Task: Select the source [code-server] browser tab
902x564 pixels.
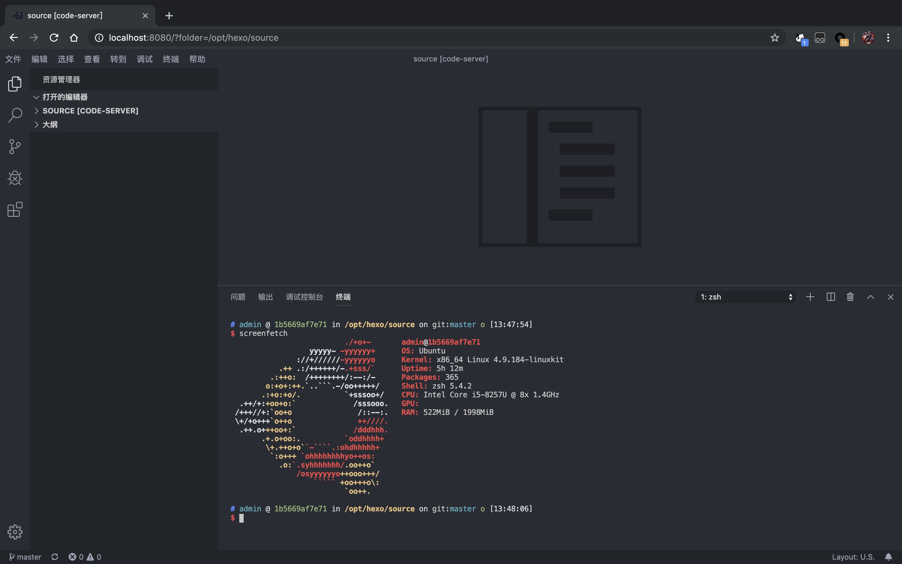Action: point(80,16)
